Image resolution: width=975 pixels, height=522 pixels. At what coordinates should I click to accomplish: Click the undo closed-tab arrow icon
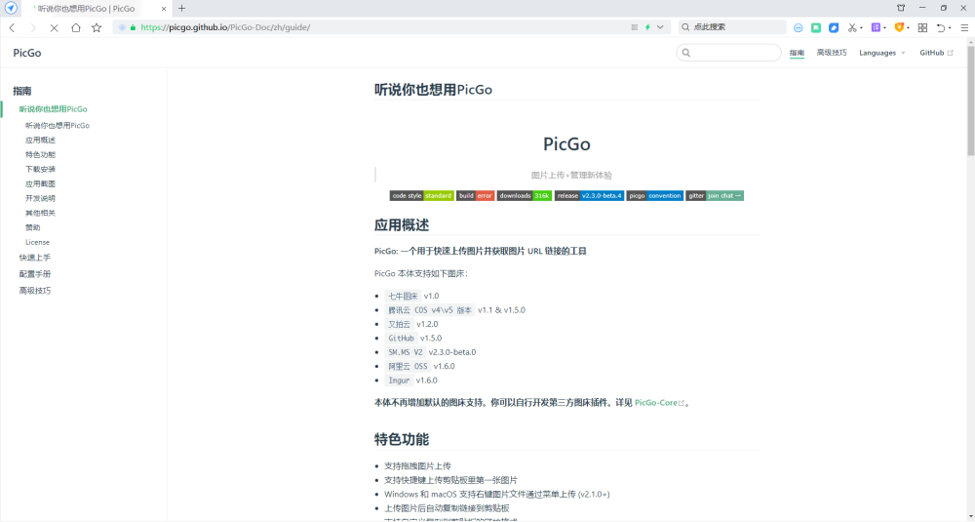941,27
